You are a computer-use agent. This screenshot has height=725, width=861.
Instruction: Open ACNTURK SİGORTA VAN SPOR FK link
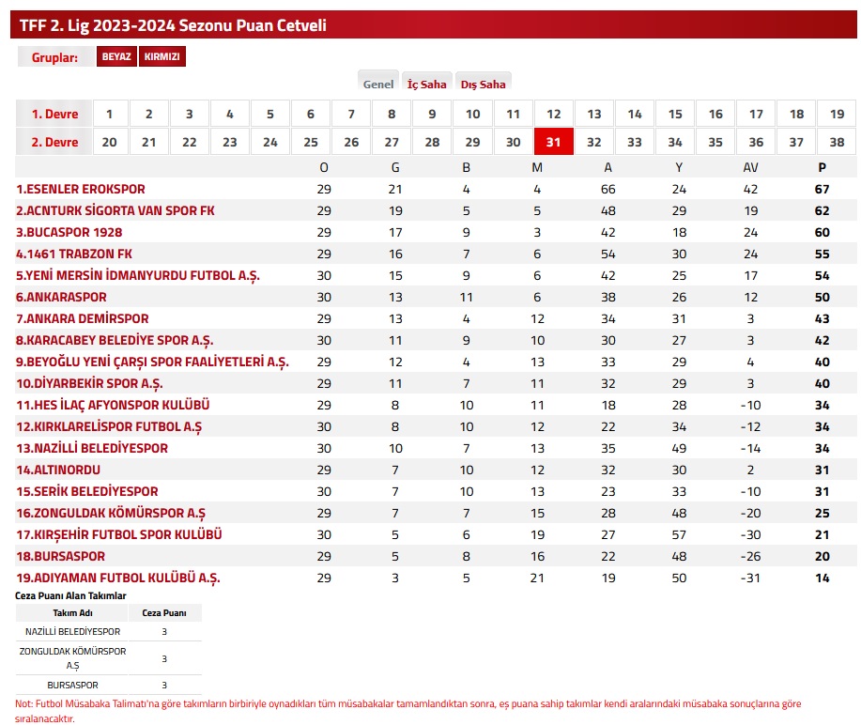[115, 210]
